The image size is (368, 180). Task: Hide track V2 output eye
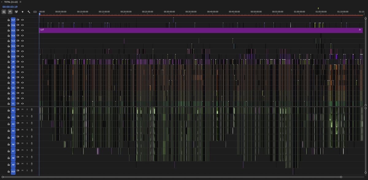click(22, 98)
